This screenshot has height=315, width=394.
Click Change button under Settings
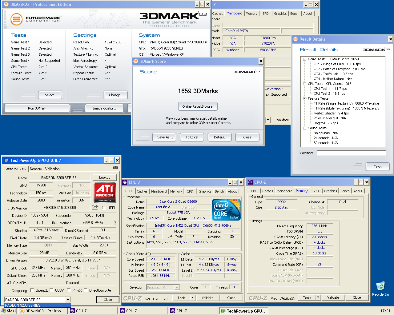click(x=116, y=95)
